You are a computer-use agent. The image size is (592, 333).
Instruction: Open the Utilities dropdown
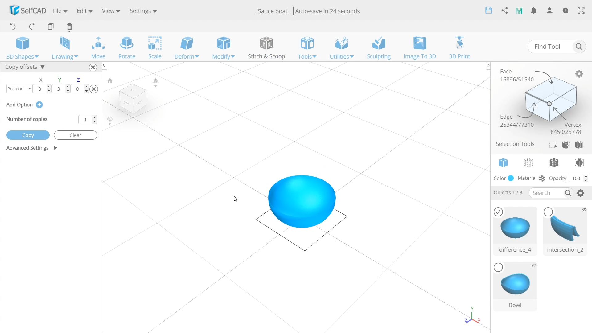pyautogui.click(x=342, y=48)
